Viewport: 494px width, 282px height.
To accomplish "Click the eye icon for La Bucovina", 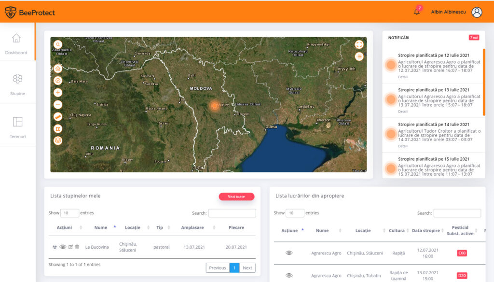I will coord(63,247).
